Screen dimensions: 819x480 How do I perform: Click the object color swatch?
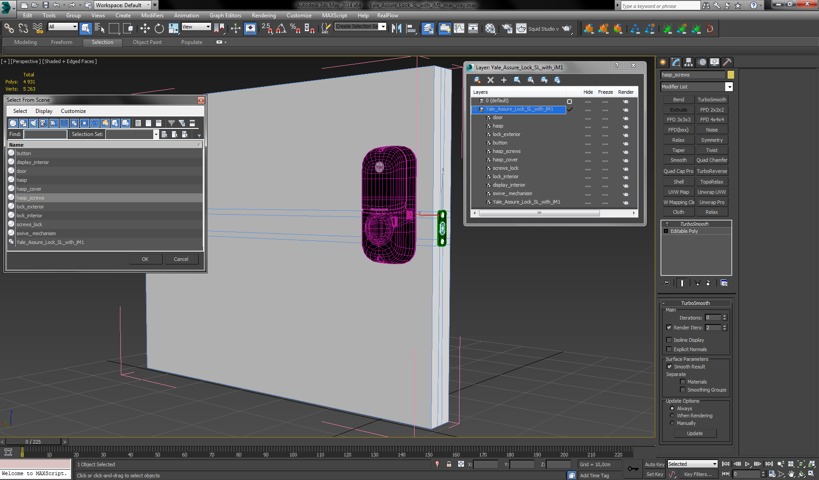(x=731, y=75)
